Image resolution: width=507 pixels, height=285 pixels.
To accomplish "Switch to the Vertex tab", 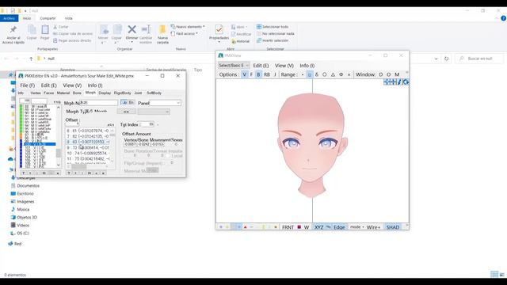I will [x=36, y=93].
